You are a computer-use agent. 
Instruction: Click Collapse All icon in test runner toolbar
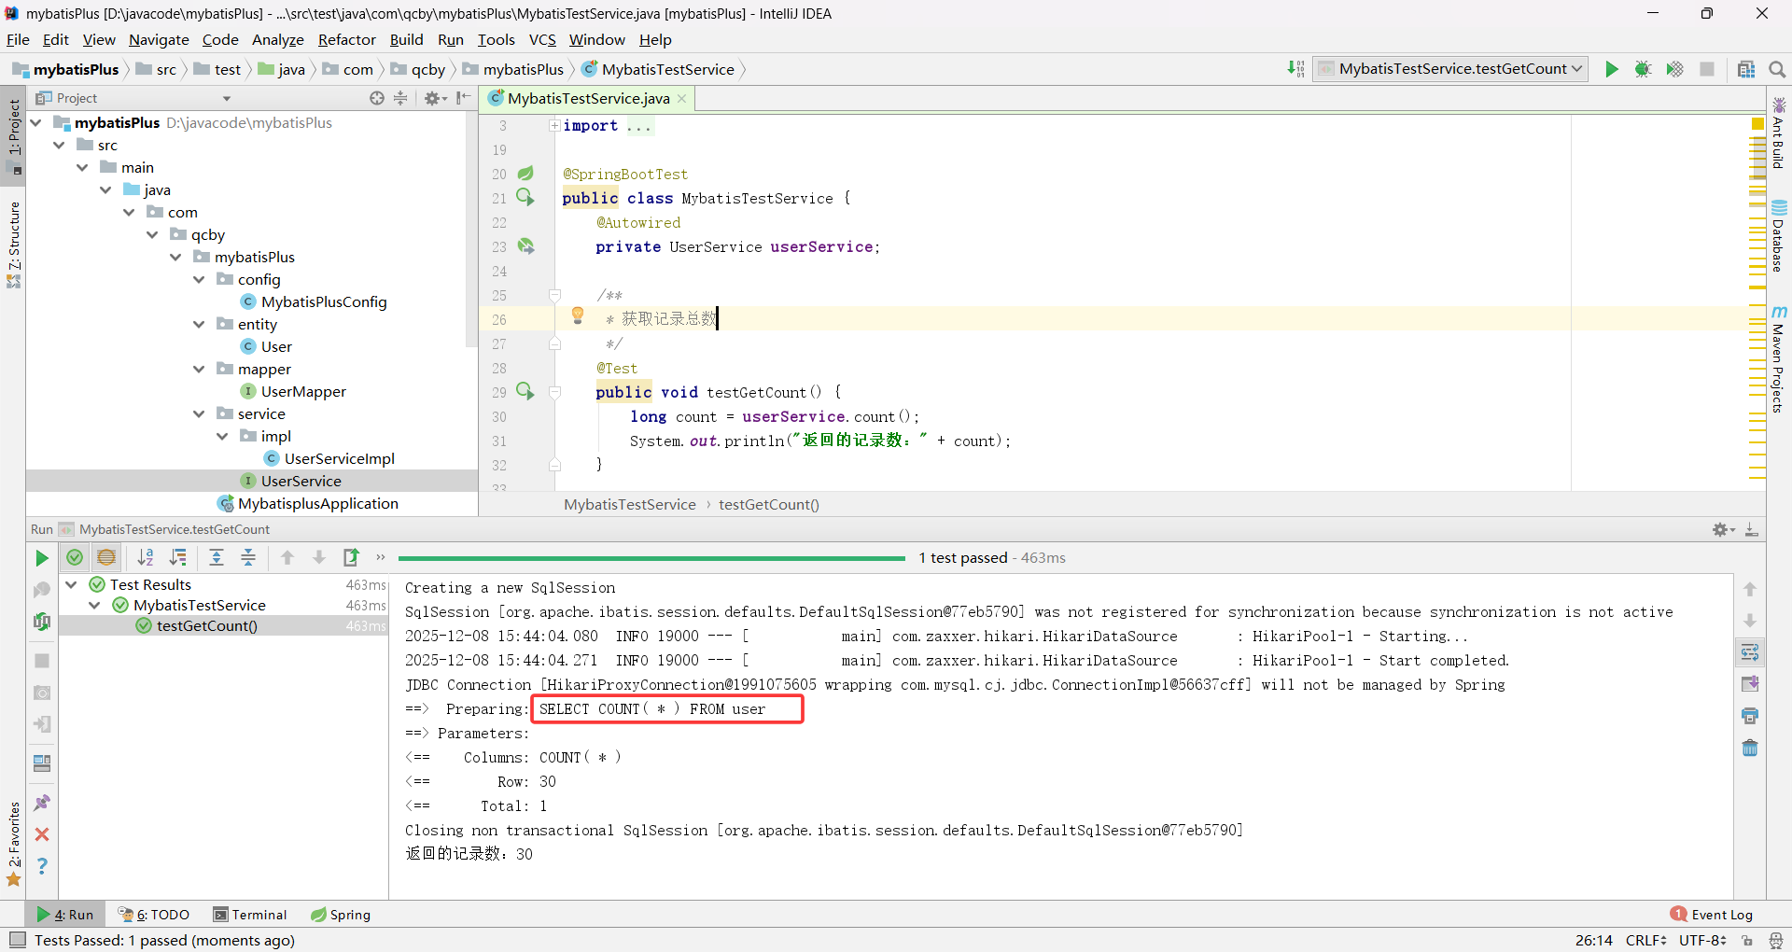pyautogui.click(x=248, y=558)
